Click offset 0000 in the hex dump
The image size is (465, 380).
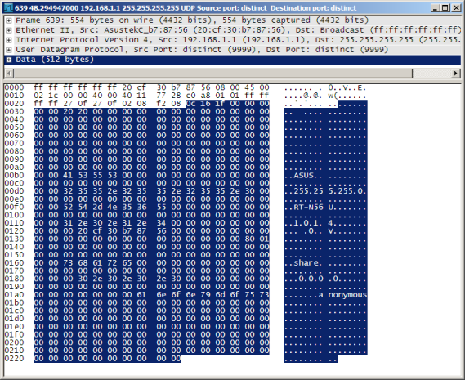(14, 87)
